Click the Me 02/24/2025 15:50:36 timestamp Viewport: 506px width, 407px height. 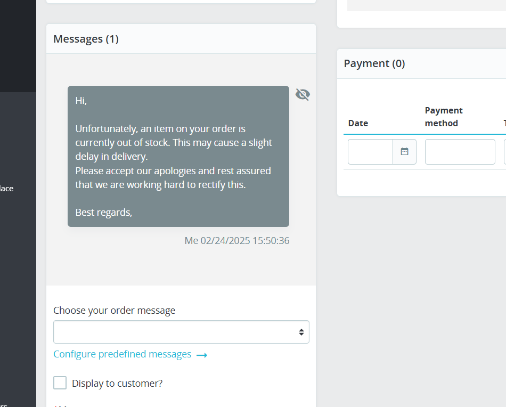click(x=237, y=241)
